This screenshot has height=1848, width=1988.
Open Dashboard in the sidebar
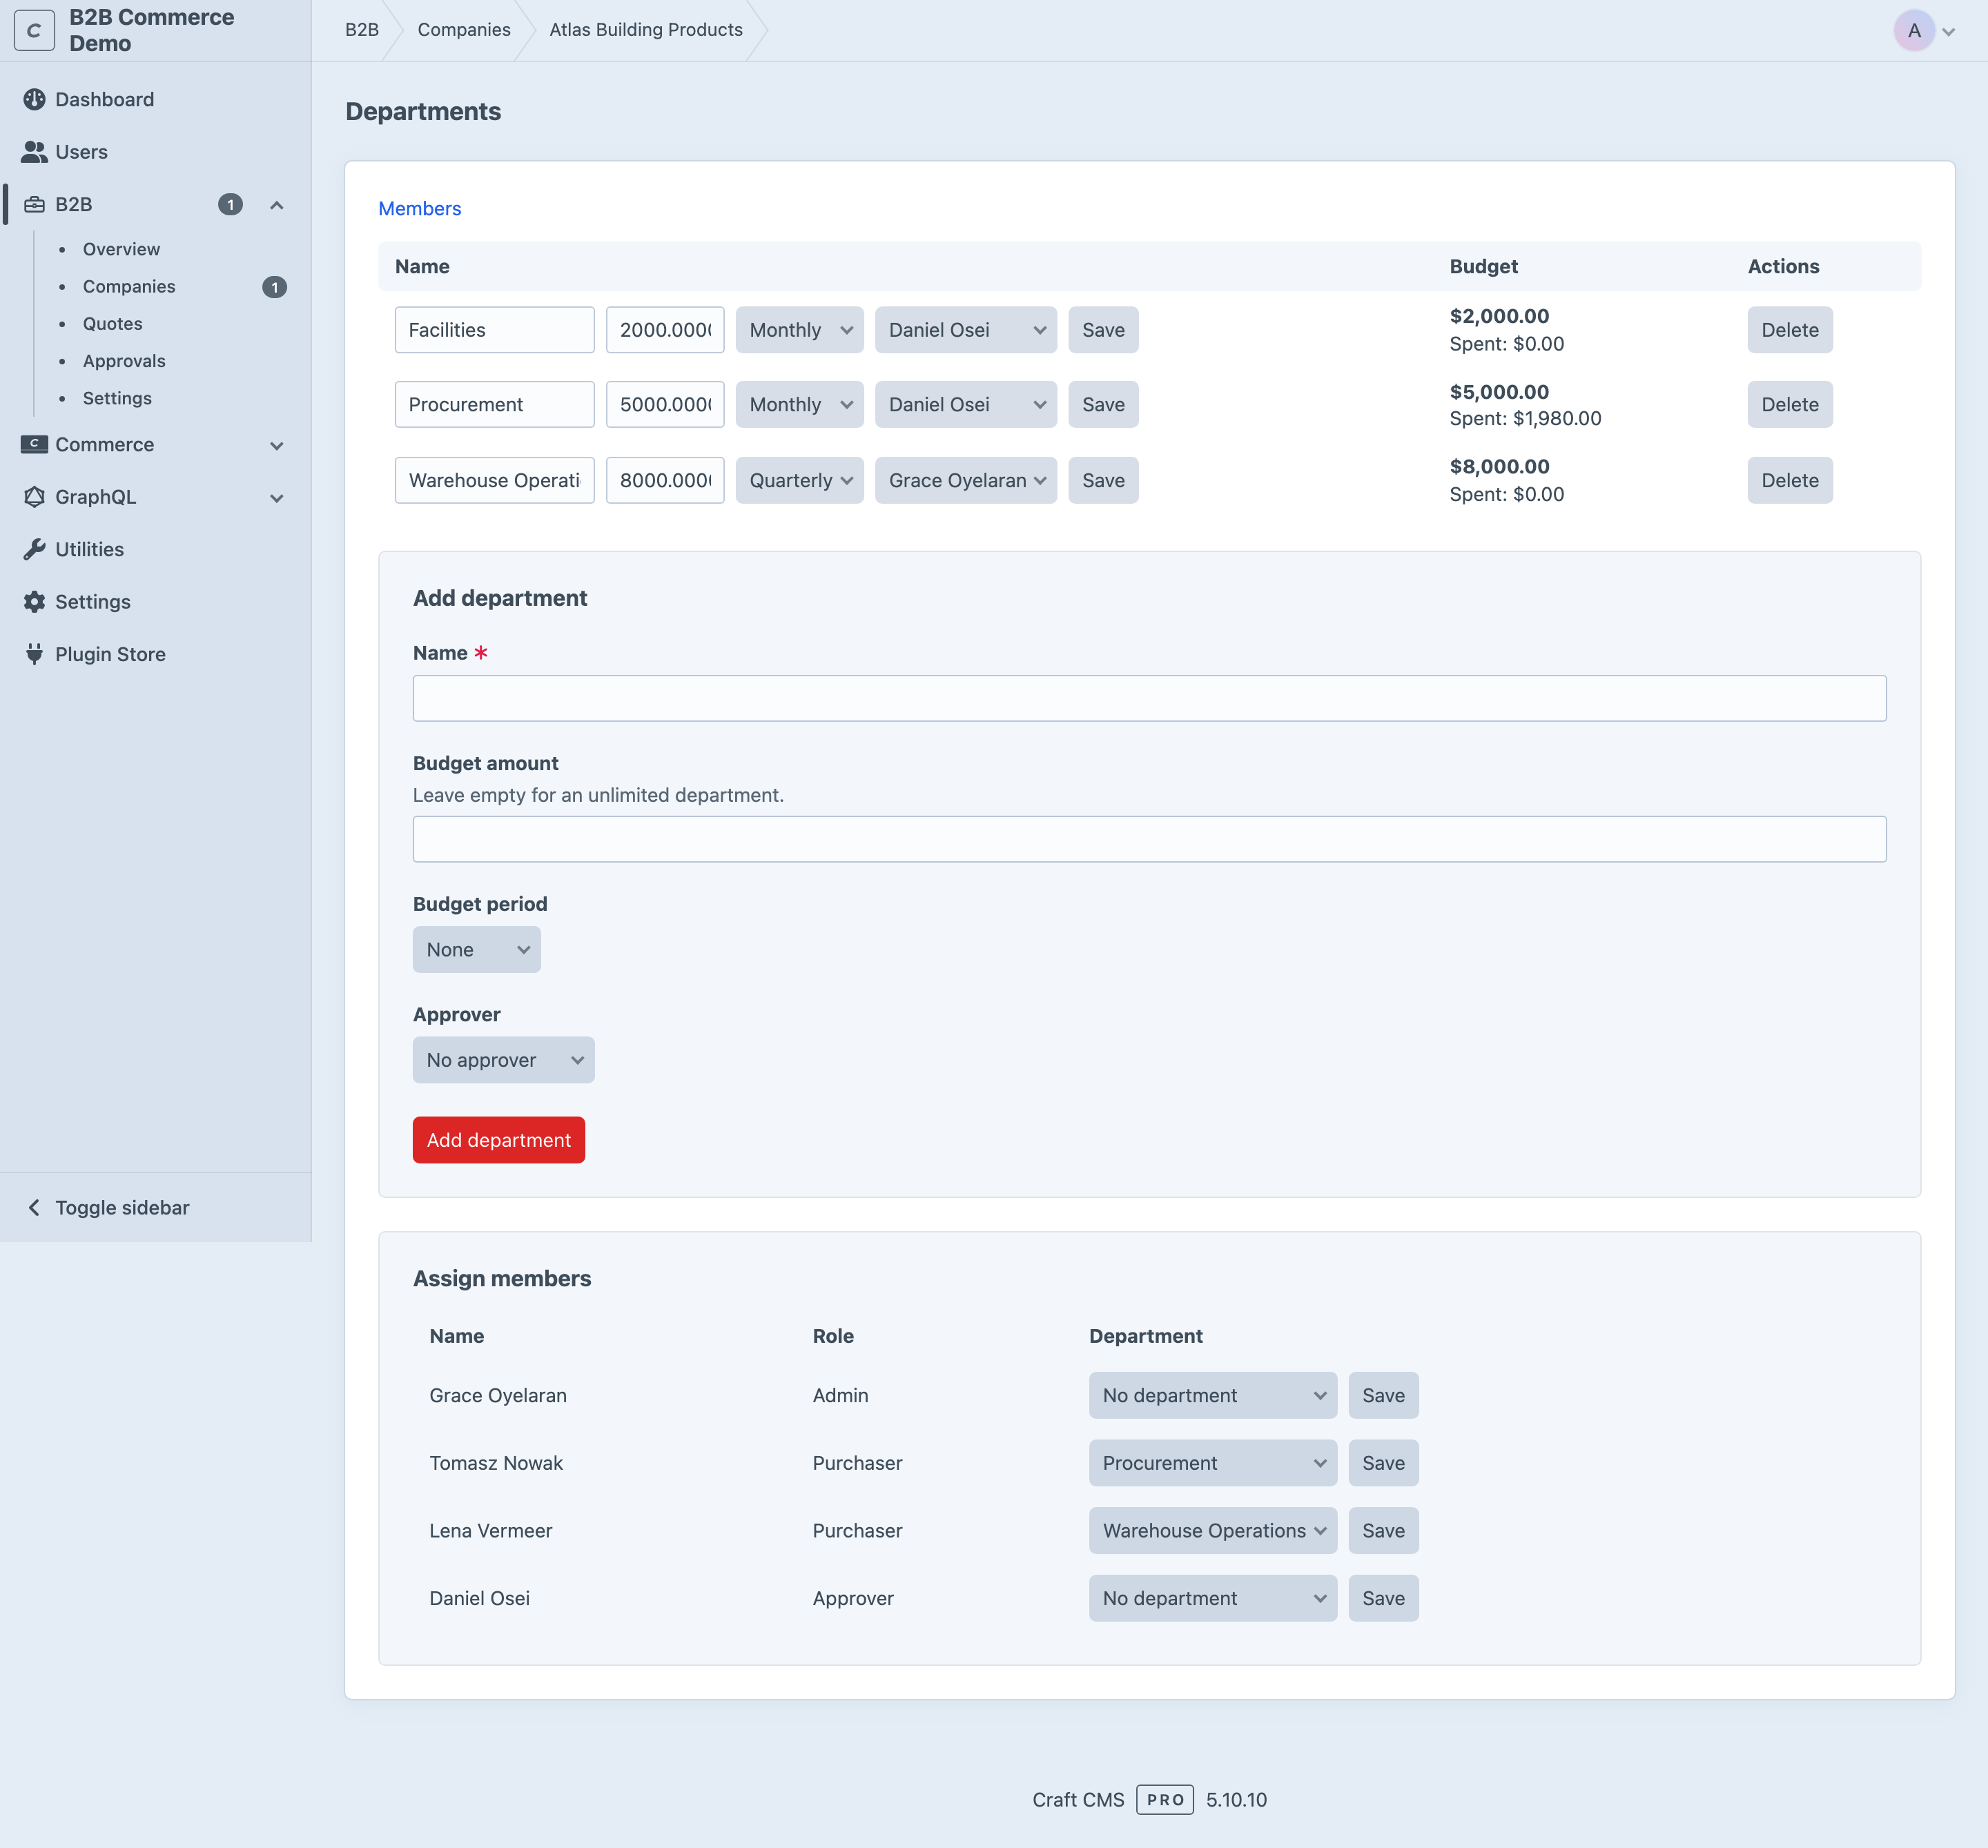pyautogui.click(x=104, y=99)
